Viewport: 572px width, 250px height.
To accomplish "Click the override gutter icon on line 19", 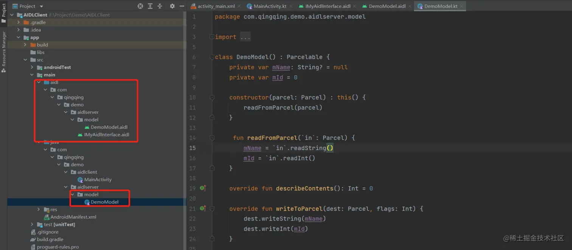I will tap(203, 188).
